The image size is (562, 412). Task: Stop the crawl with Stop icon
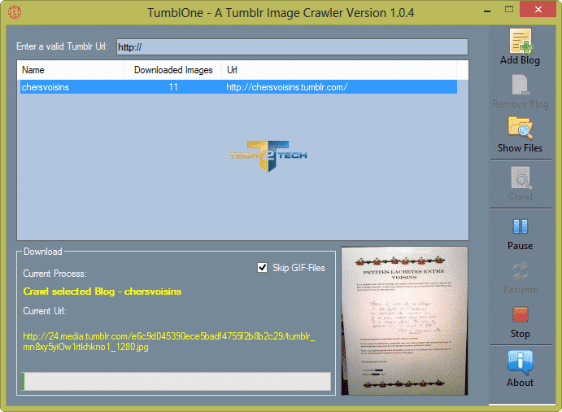click(x=520, y=316)
